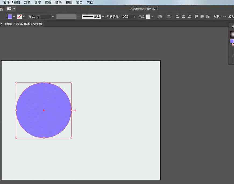Expand the opacity slider arrow

134,17
